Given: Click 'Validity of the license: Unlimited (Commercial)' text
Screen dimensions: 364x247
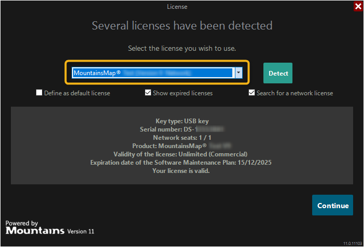Looking at the screenshot, I should tap(180, 154).
